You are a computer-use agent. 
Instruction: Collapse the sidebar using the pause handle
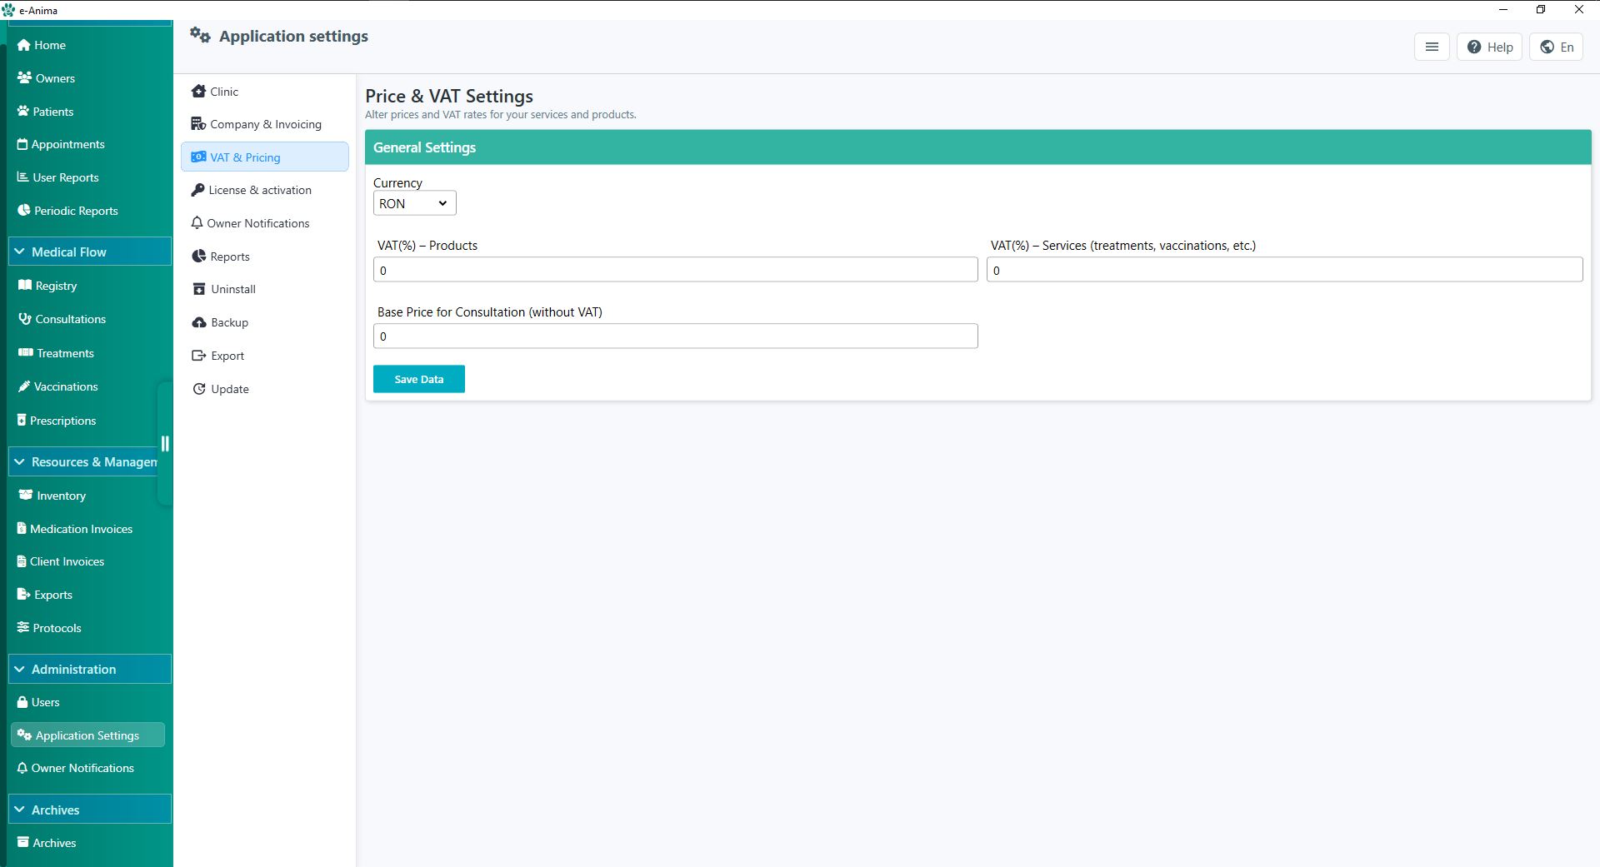[x=164, y=442]
